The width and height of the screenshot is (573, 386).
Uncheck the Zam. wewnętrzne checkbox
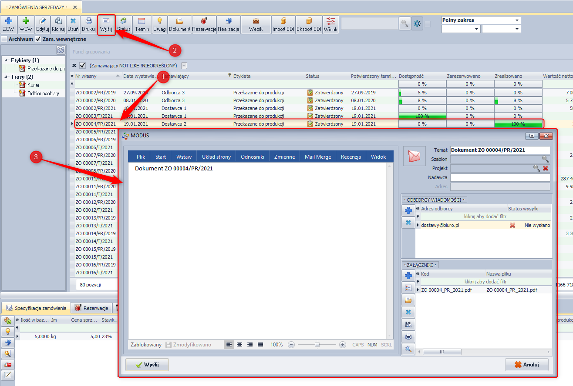click(x=38, y=39)
